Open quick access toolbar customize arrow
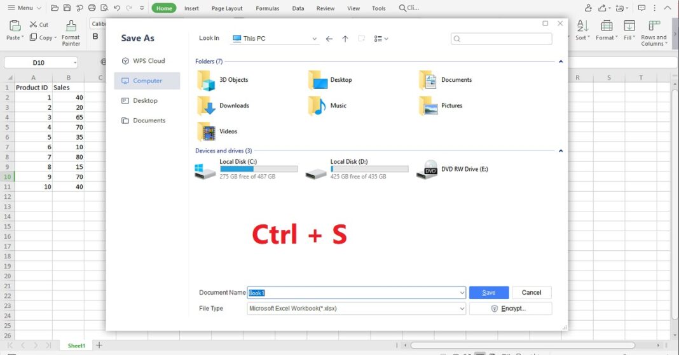This screenshot has width=679, height=355. [x=142, y=8]
